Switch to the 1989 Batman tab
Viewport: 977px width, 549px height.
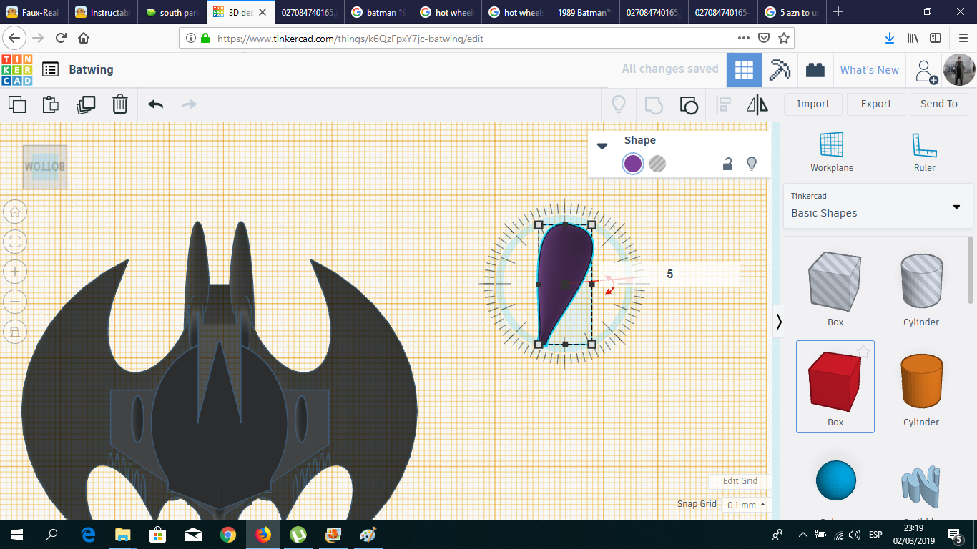click(x=585, y=12)
